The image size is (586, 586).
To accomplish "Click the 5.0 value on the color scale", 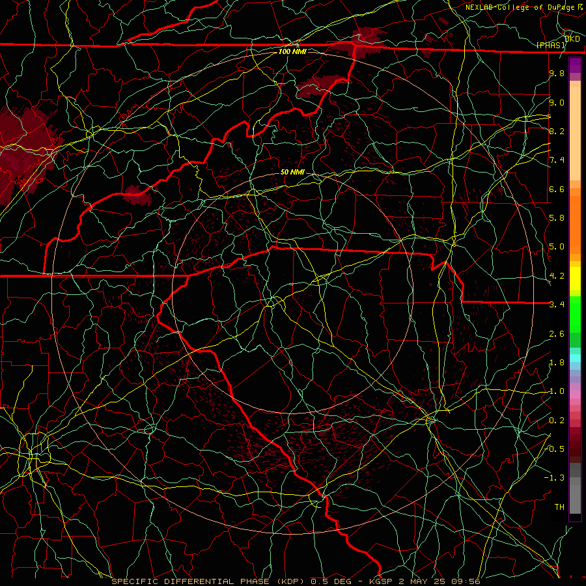I will click(x=557, y=247).
